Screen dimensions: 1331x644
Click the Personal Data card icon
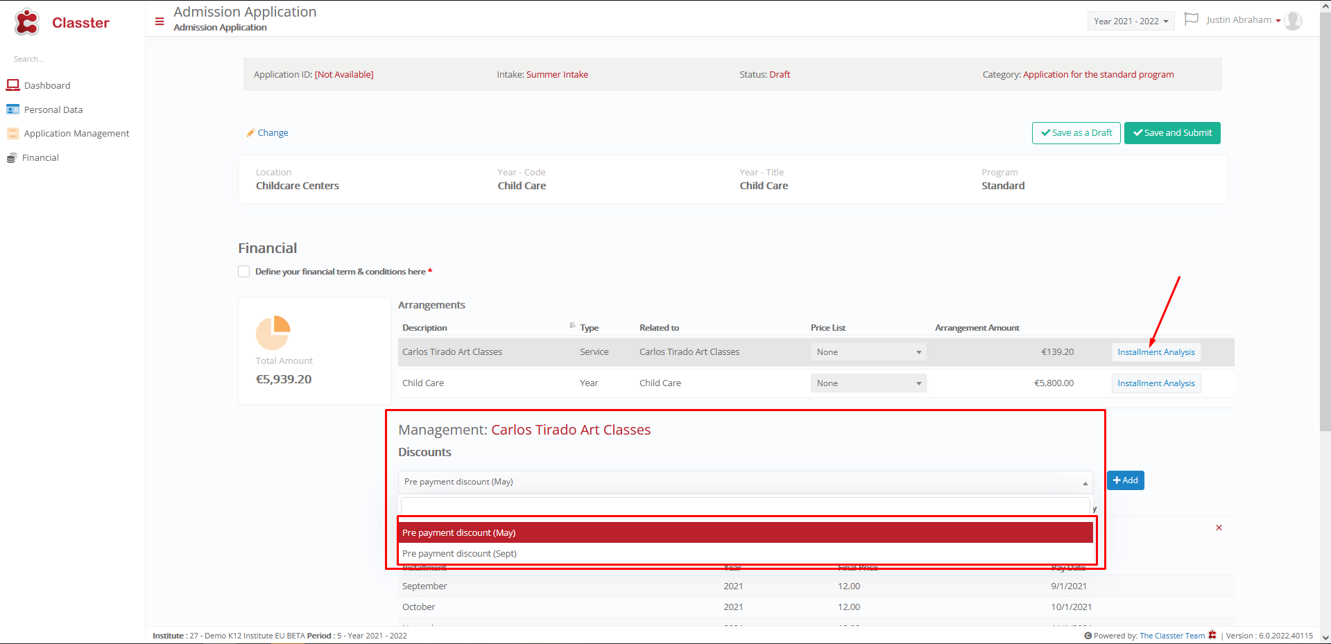coord(12,110)
